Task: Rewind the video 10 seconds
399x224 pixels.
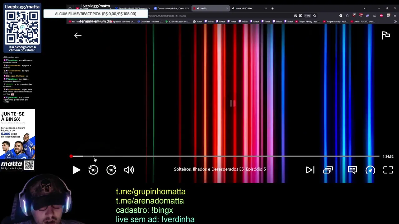Action: pyautogui.click(x=93, y=170)
